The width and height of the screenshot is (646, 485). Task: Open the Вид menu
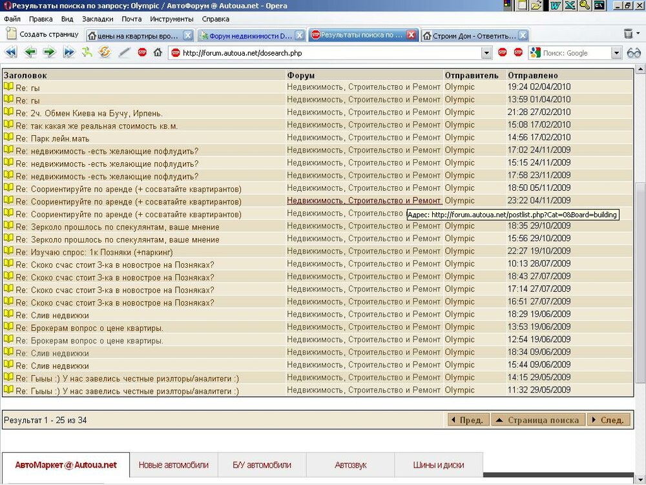tap(67, 19)
